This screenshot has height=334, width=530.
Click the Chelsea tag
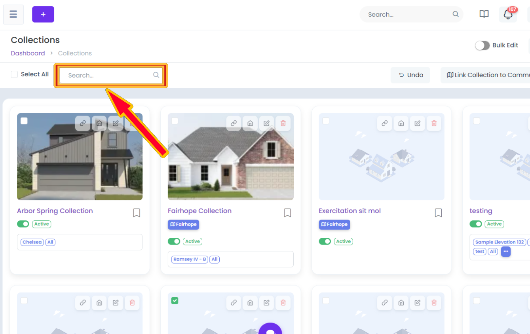point(32,242)
